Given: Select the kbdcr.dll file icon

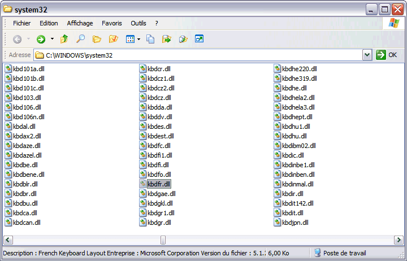Looking at the screenshot, I should [142, 68].
